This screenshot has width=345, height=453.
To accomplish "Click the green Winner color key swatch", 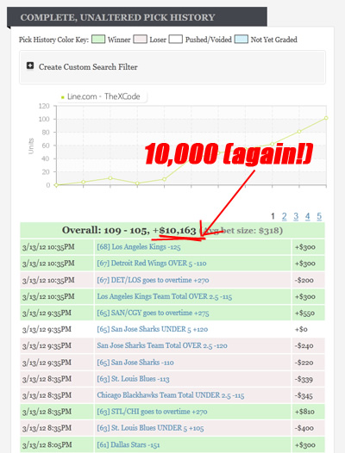I will (98, 40).
